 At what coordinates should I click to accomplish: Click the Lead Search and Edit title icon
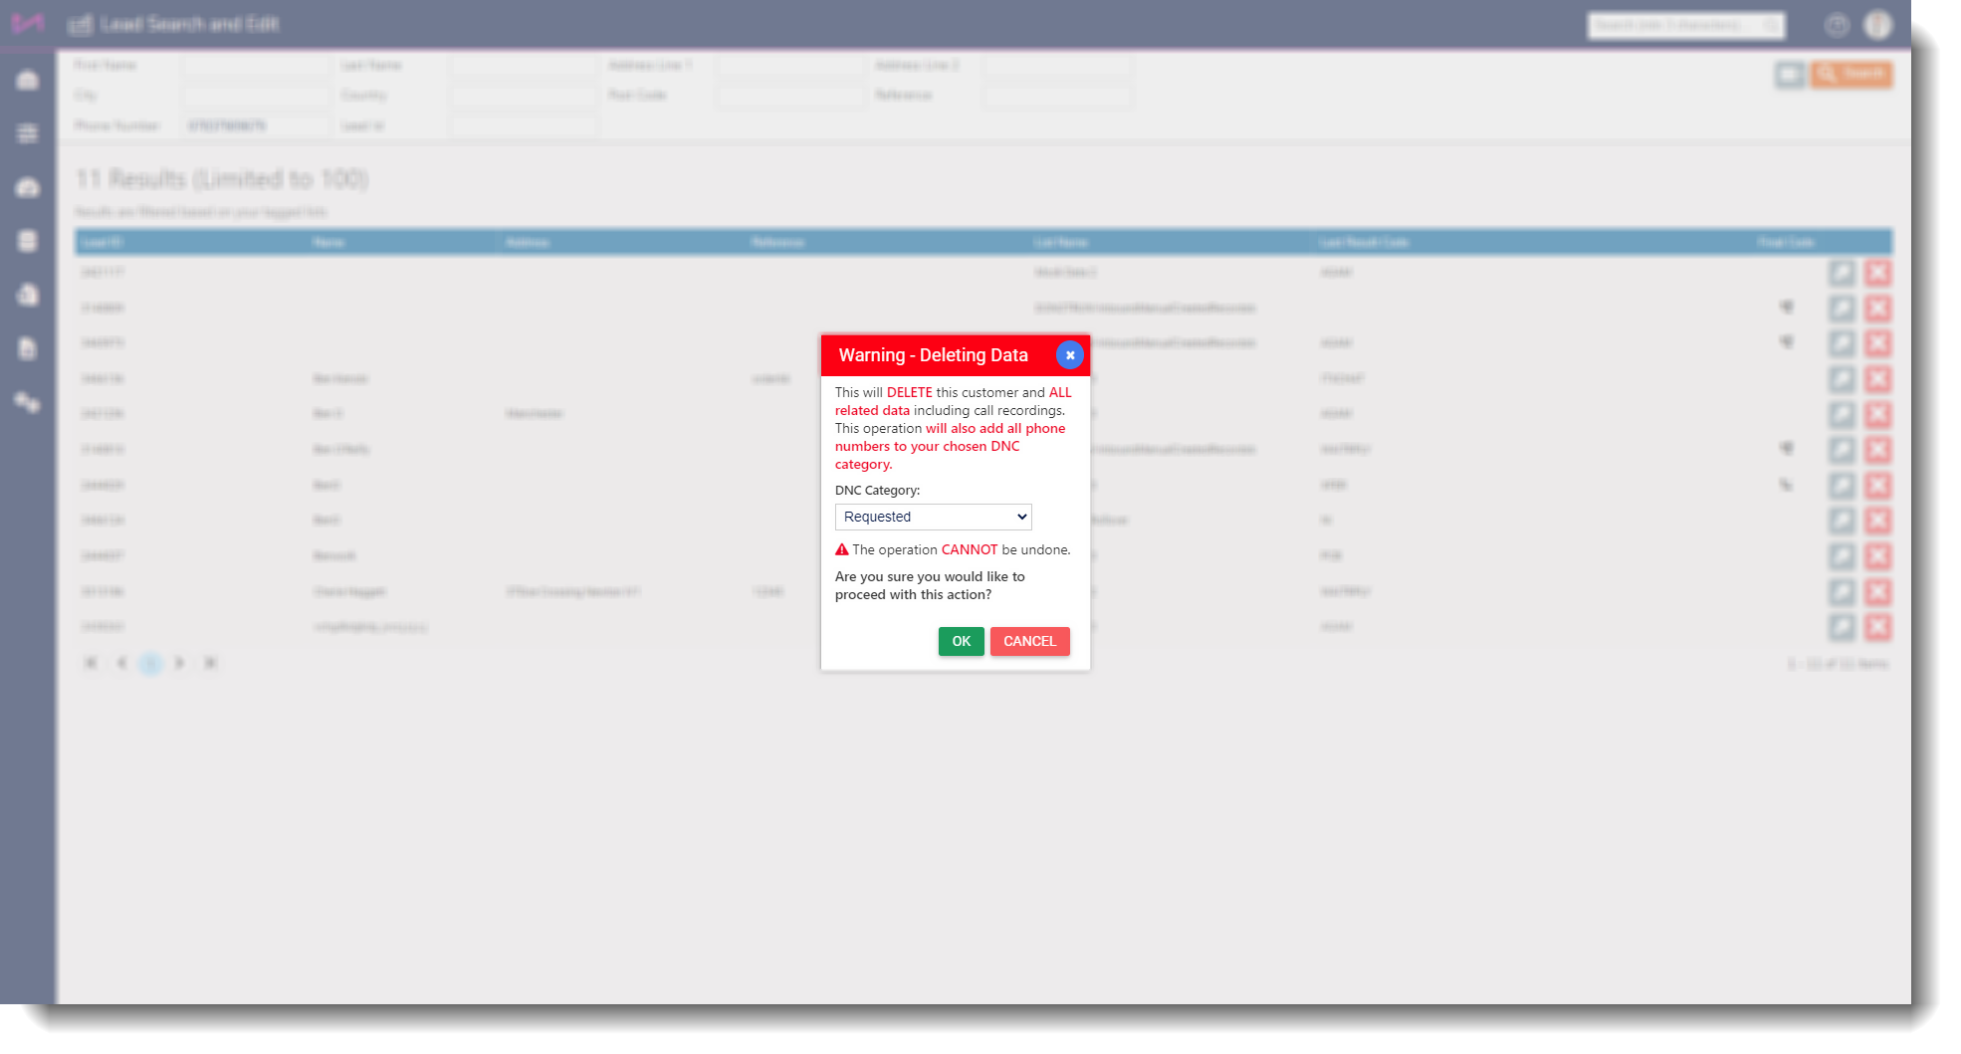[x=81, y=24]
